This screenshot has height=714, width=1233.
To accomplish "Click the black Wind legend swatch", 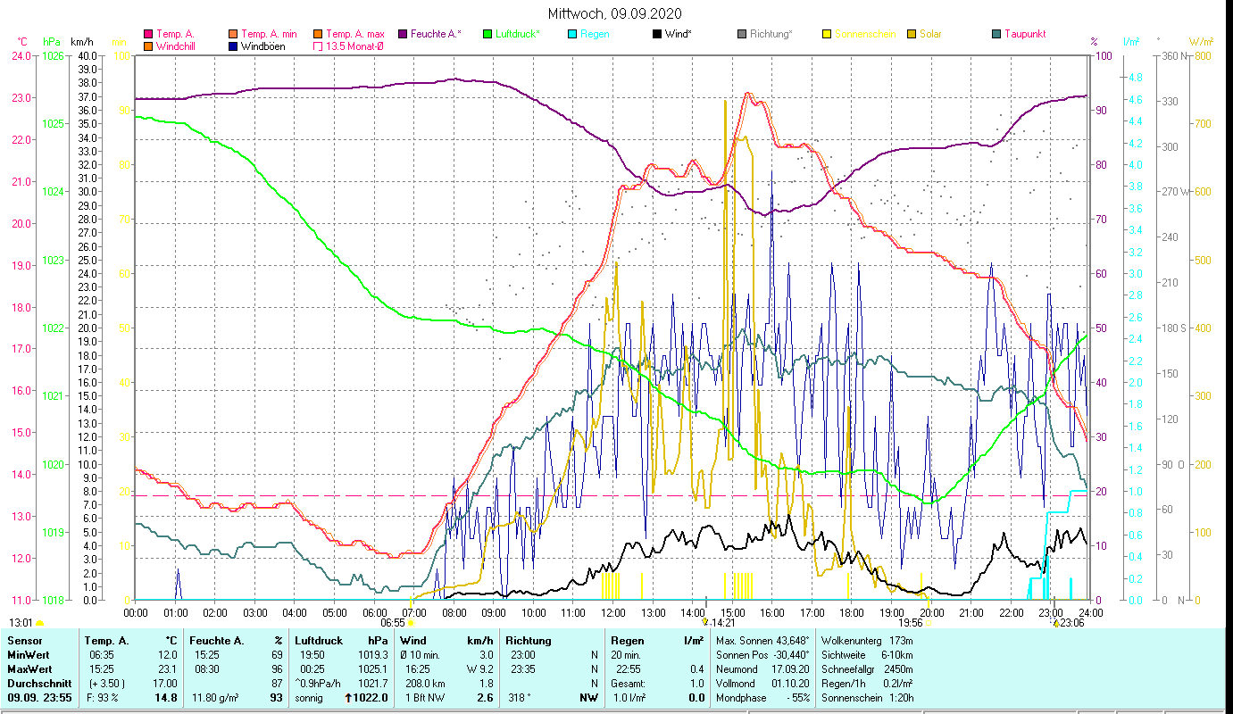I will (x=657, y=34).
